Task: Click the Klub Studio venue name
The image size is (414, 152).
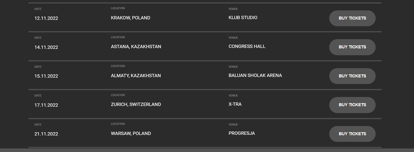Action: [x=243, y=18]
